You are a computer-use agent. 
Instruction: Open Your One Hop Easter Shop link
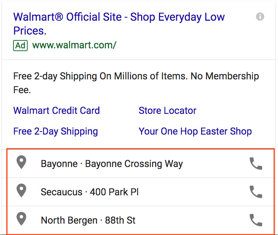tap(195, 131)
